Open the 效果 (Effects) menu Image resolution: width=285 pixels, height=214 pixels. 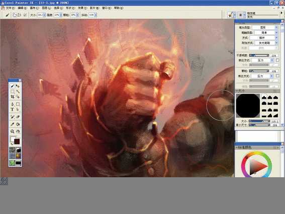[x=82, y=8]
